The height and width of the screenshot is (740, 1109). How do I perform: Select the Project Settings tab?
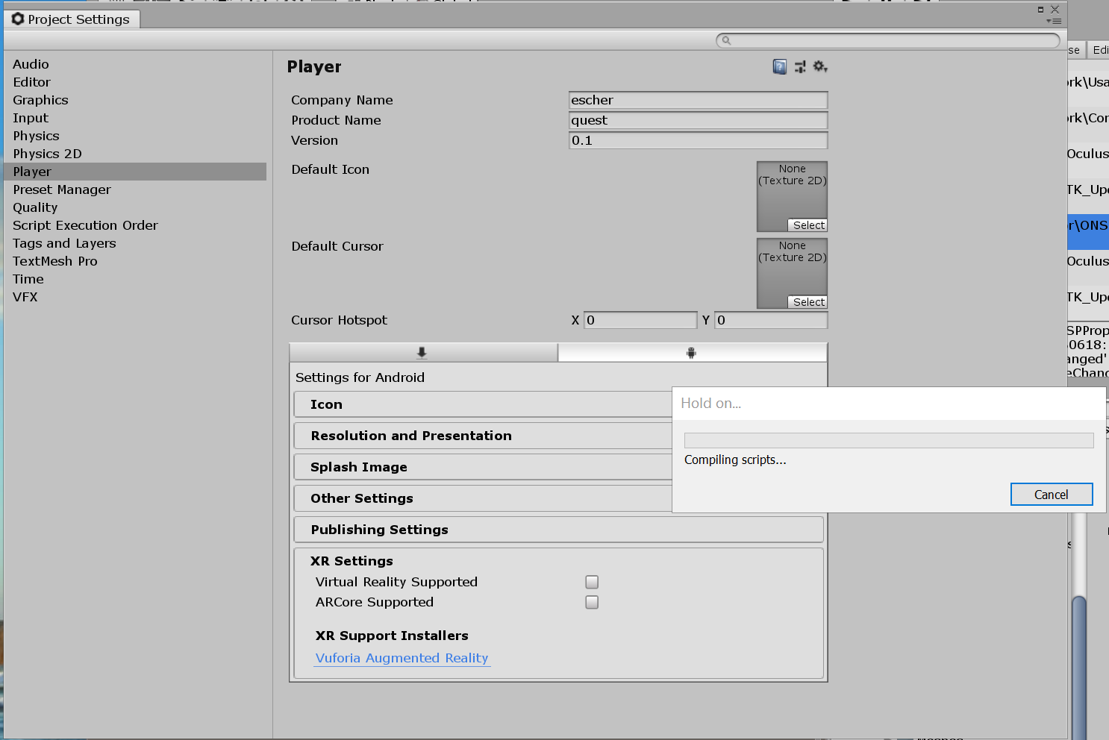pyautogui.click(x=72, y=19)
